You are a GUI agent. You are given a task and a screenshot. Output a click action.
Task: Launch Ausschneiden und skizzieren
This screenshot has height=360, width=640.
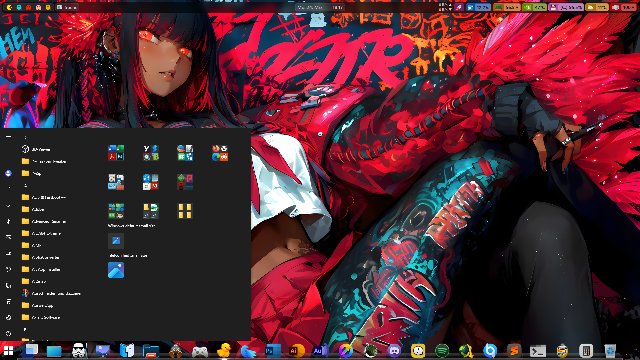coord(61,293)
